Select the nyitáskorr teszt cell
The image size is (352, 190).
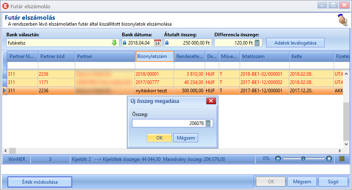tap(155, 91)
